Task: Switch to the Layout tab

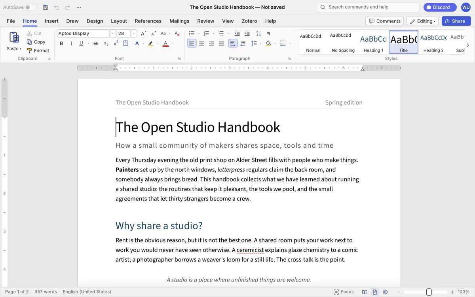Action: pyautogui.click(x=119, y=21)
